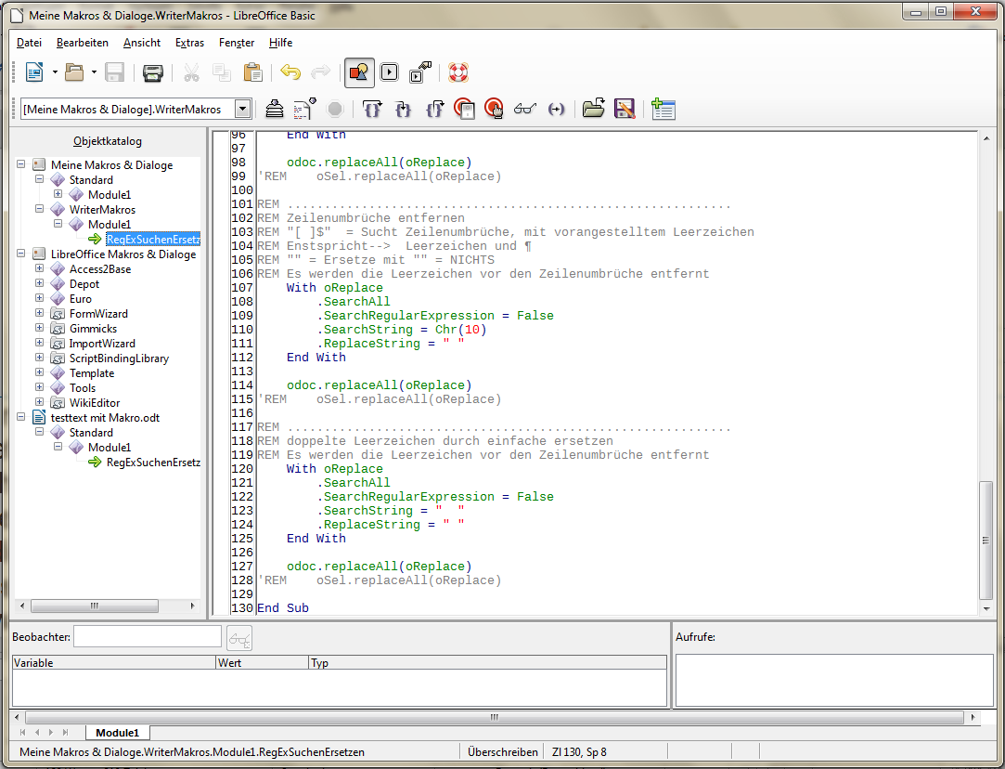This screenshot has width=1005, height=769.
Task: Click the Typ column header
Action: point(487,662)
